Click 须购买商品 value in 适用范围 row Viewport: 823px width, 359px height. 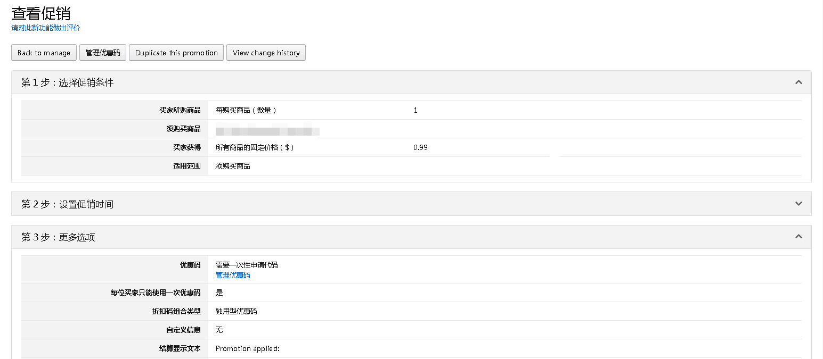click(233, 166)
